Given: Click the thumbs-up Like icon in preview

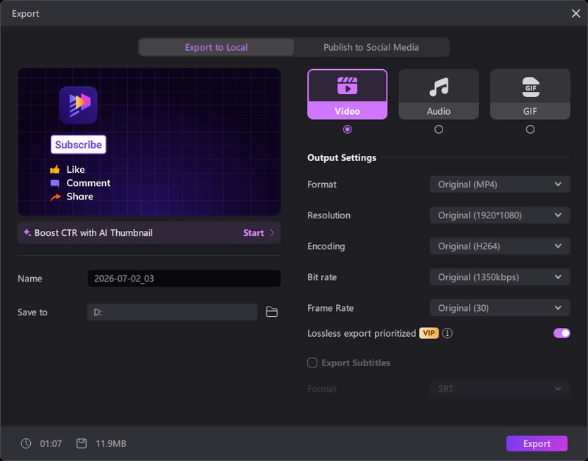Looking at the screenshot, I should tap(54, 170).
